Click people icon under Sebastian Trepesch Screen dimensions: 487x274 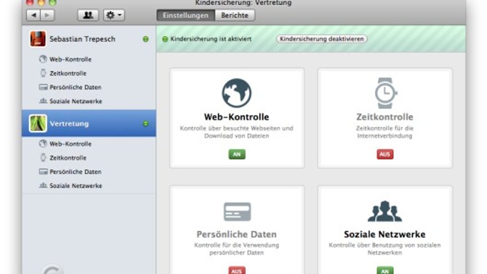[x=43, y=101]
